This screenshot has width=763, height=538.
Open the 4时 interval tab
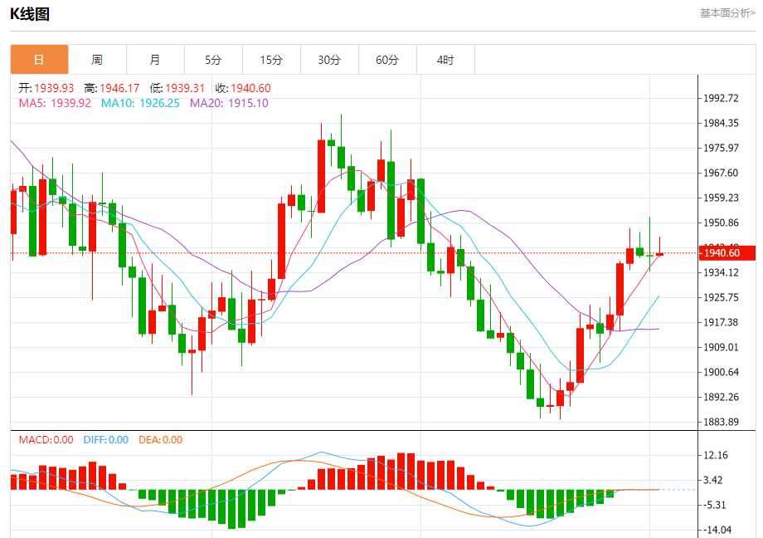tap(445, 60)
